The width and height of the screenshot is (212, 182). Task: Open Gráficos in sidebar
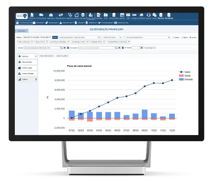click(x=28, y=79)
